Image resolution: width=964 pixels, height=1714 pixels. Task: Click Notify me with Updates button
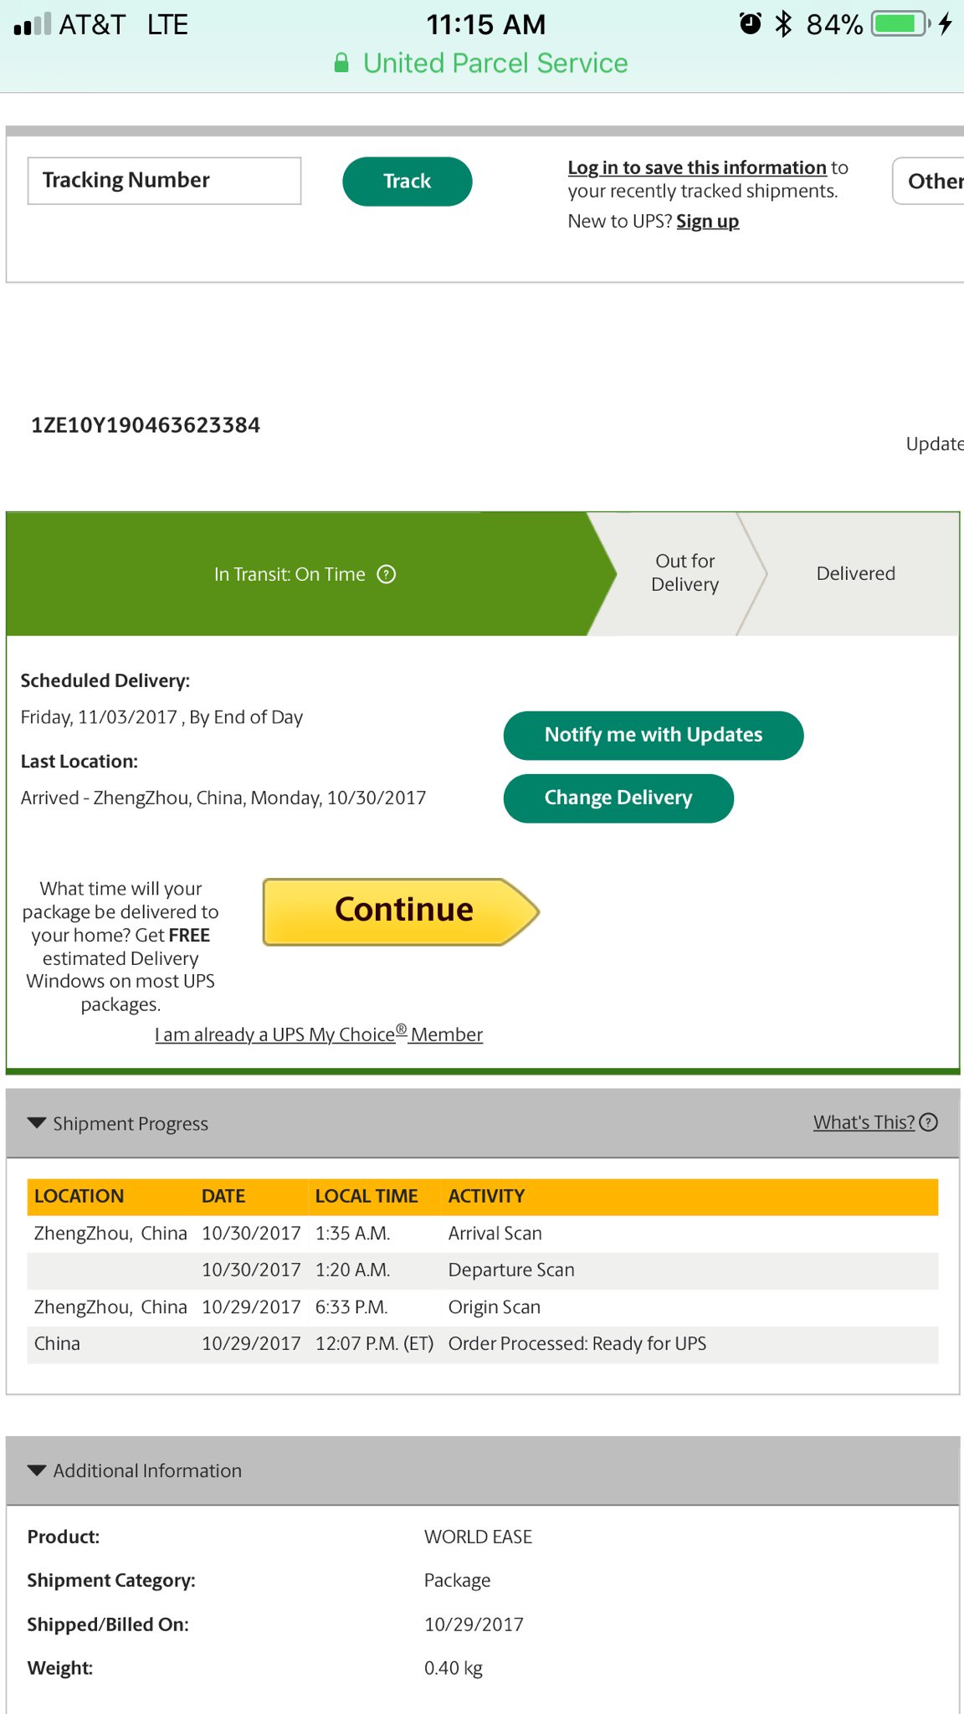click(x=654, y=736)
